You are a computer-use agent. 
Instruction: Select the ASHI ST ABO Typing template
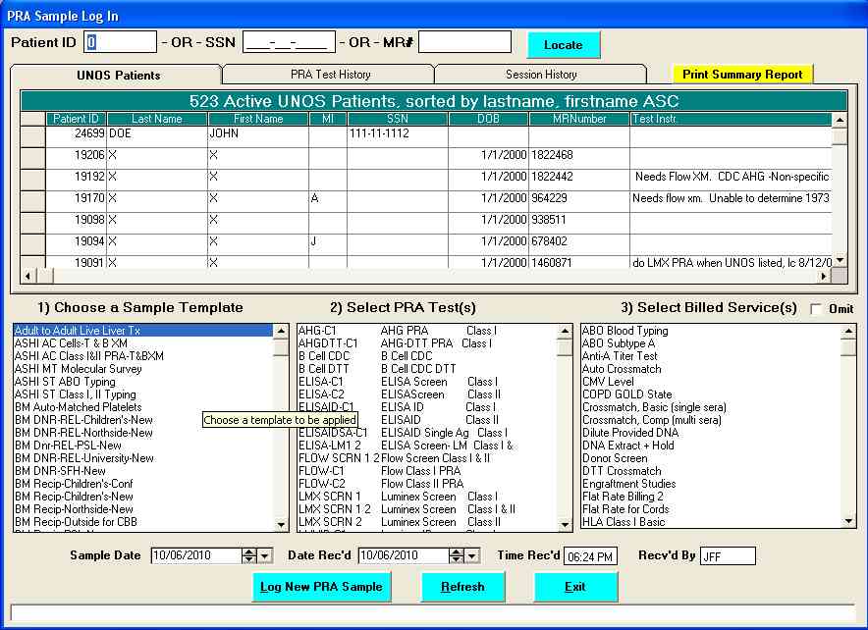tap(65, 382)
